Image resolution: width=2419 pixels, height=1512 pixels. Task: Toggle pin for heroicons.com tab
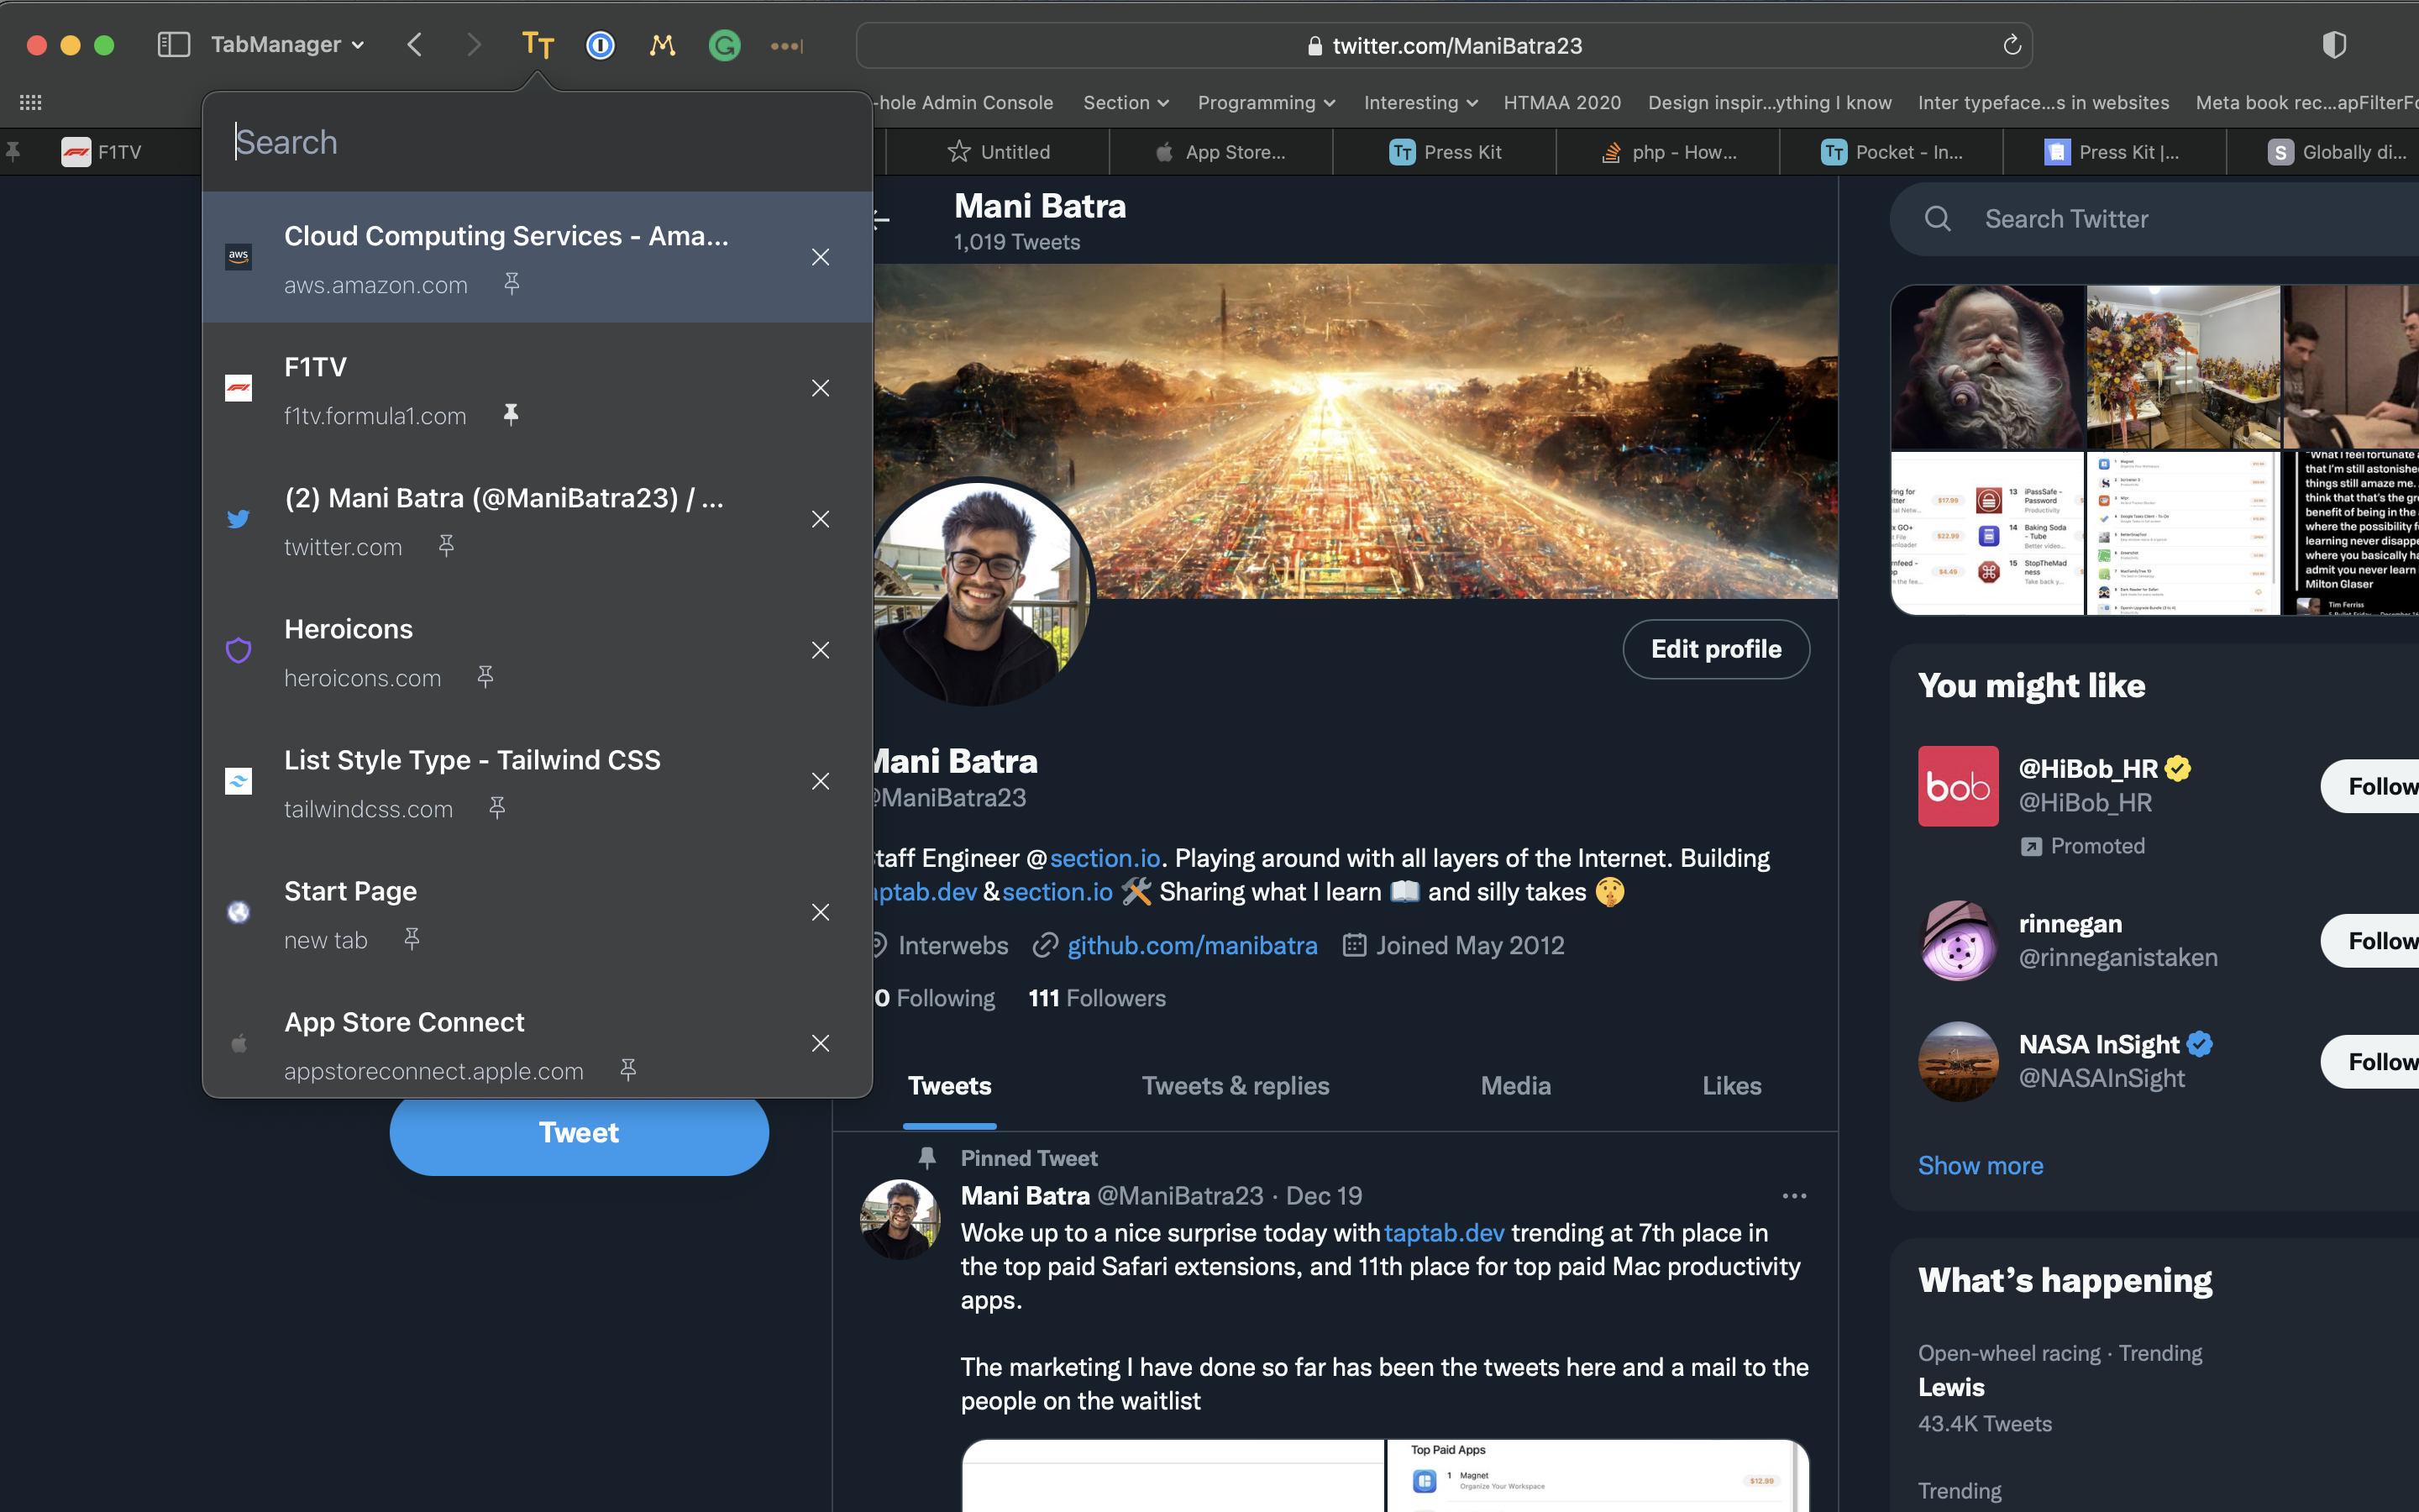[485, 677]
